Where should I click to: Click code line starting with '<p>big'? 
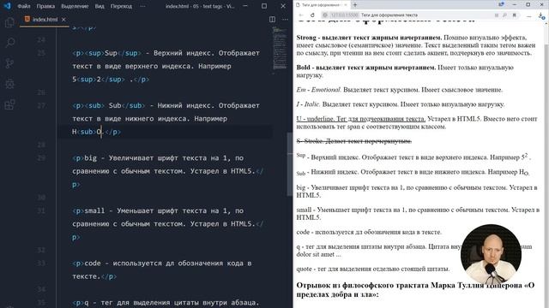click(x=158, y=158)
